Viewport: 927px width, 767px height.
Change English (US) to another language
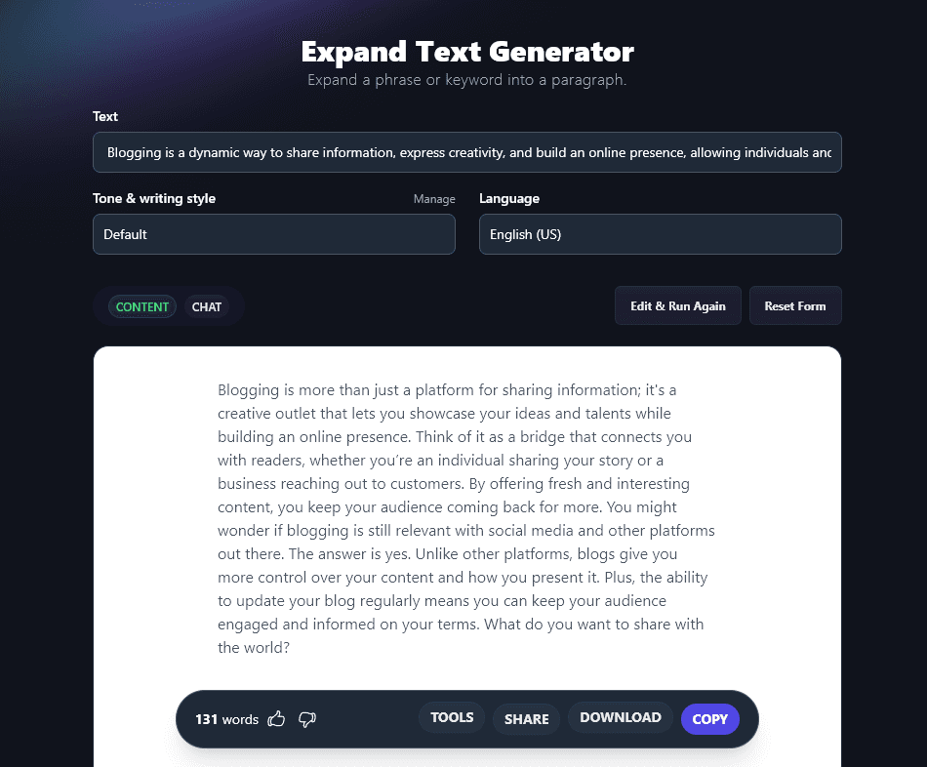coord(660,234)
